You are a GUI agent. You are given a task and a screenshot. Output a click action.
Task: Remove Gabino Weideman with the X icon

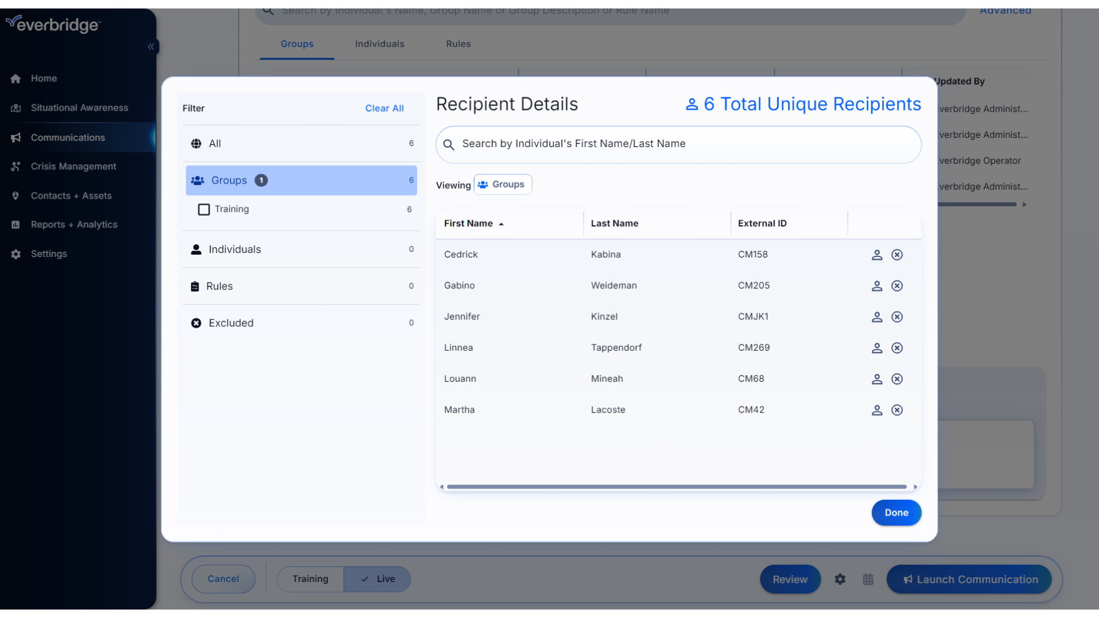(x=897, y=286)
